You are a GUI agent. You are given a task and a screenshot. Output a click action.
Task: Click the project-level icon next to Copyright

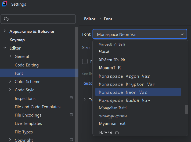point(71,140)
